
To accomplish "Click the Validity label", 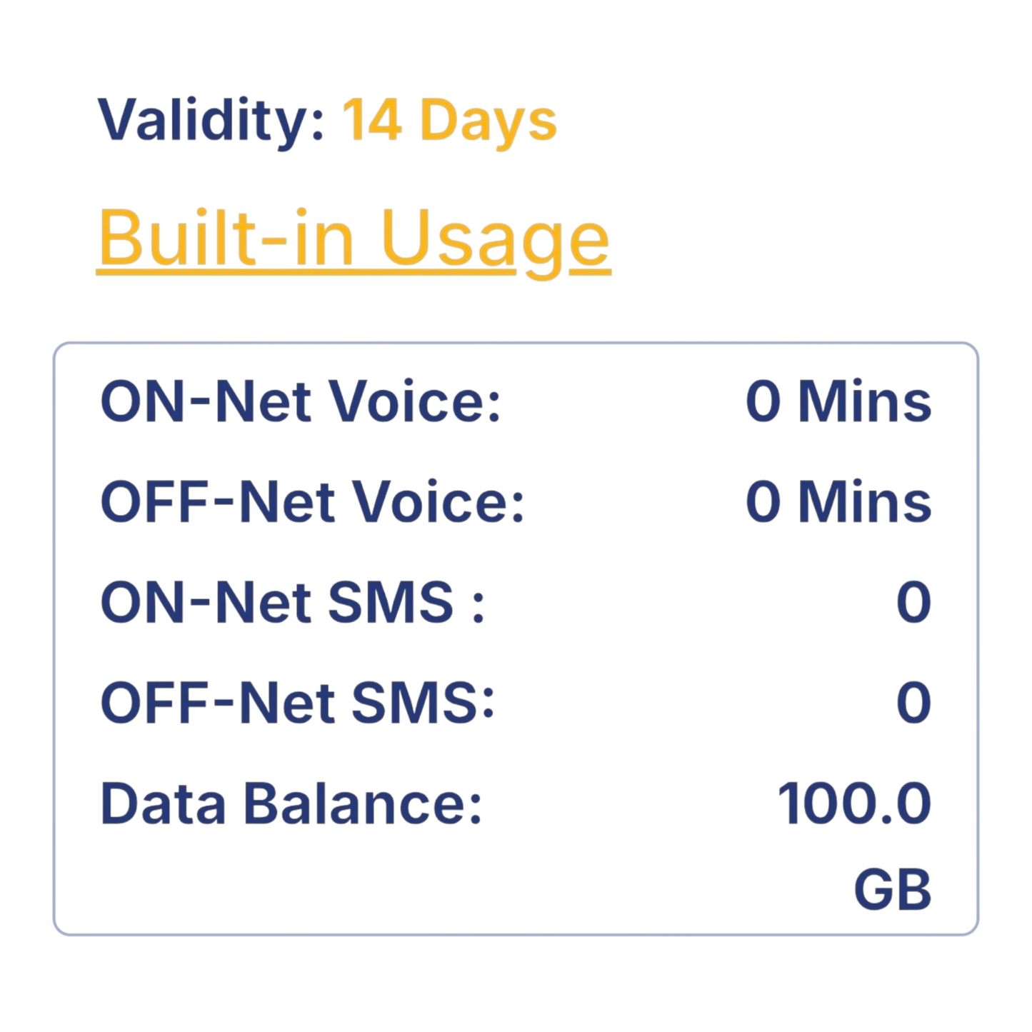I will pyautogui.click(x=211, y=120).
